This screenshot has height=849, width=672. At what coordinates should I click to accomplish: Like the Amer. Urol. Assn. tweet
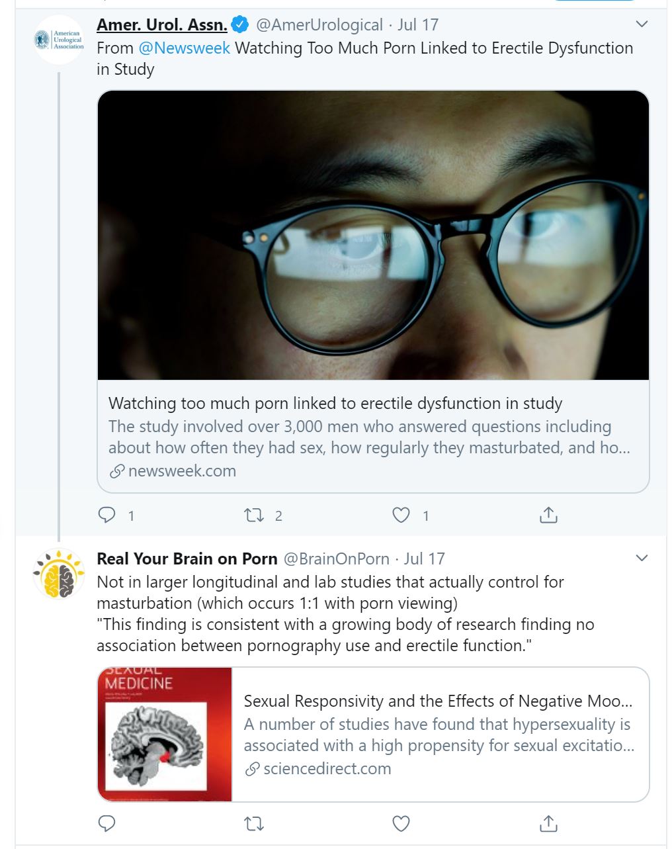pyautogui.click(x=401, y=515)
